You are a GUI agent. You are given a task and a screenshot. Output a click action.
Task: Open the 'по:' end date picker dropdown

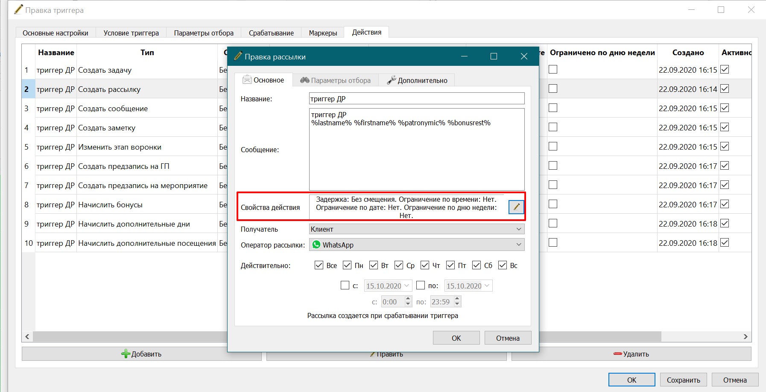[x=487, y=286]
